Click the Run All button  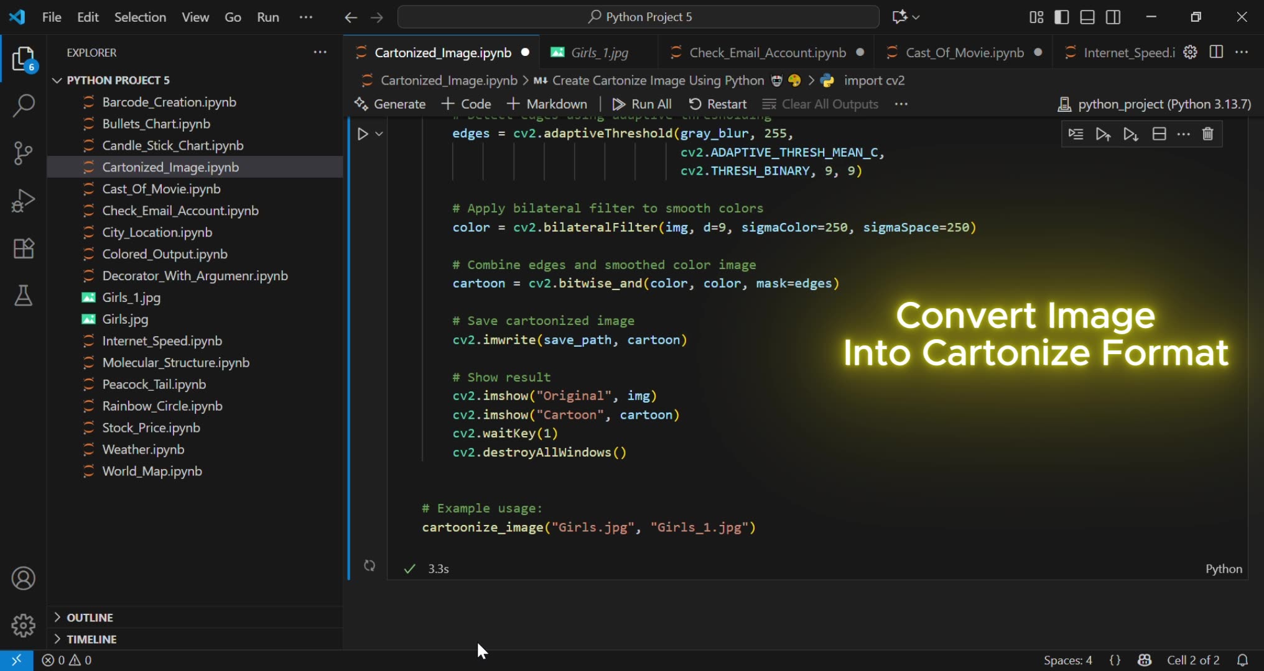(x=642, y=104)
